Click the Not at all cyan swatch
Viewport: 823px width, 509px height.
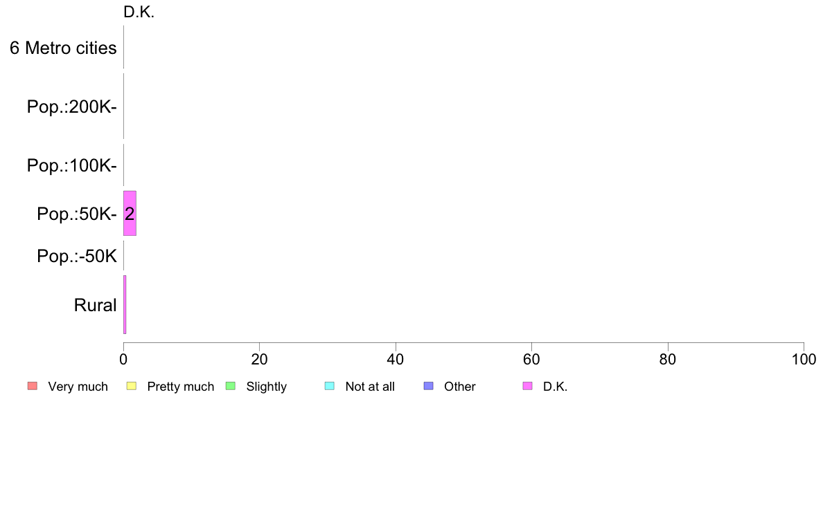pos(330,387)
